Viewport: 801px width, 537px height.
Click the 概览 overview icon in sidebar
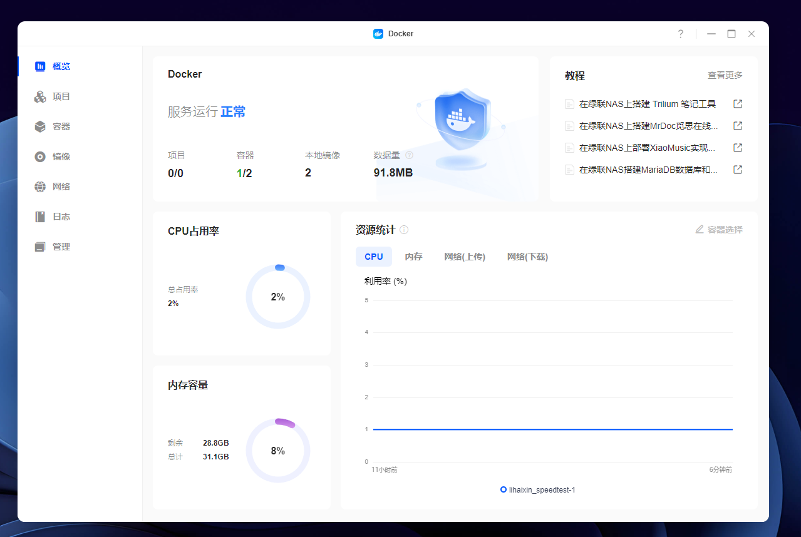(x=40, y=66)
